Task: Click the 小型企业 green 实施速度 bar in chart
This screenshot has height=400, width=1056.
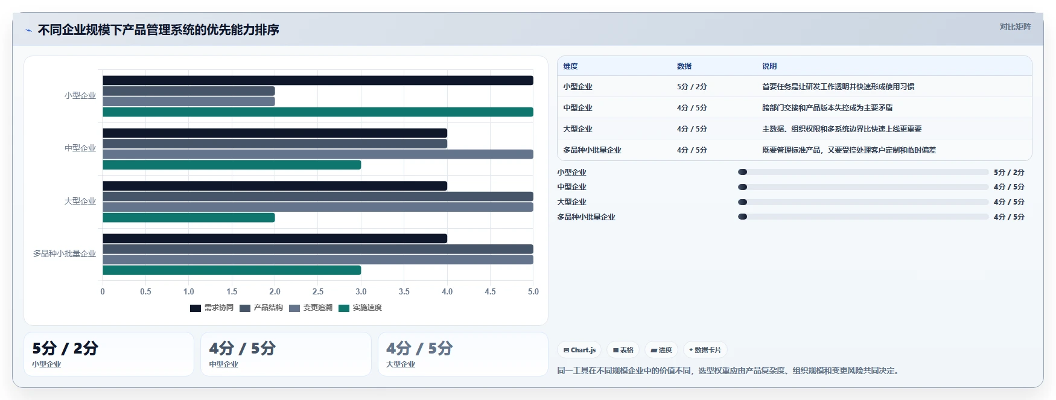Action: [318, 112]
